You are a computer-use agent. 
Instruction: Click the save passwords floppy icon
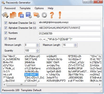[21, 15]
